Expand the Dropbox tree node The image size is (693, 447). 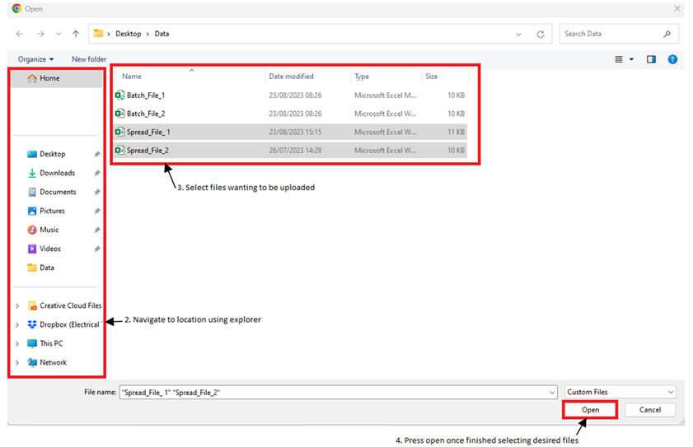[17, 324]
